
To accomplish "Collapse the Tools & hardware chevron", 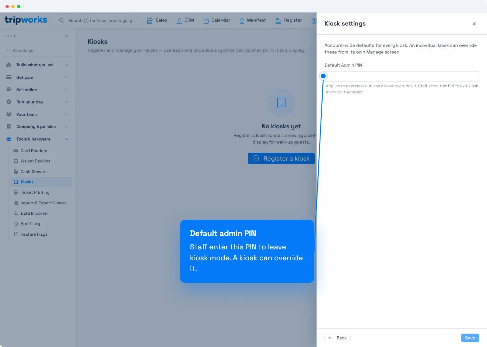I will point(66,139).
